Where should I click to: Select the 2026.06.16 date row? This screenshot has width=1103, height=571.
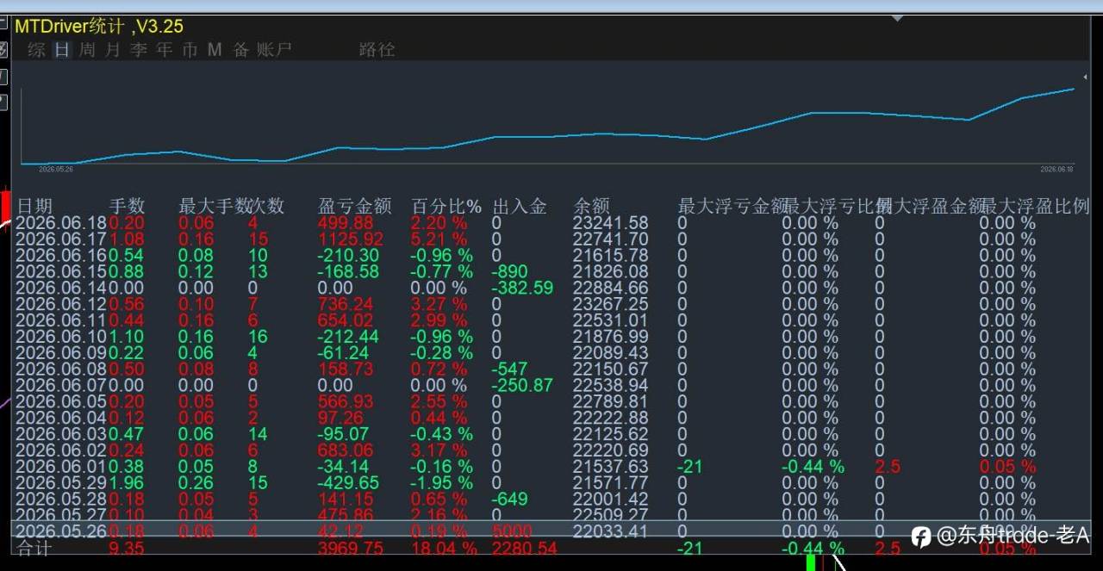click(61, 255)
